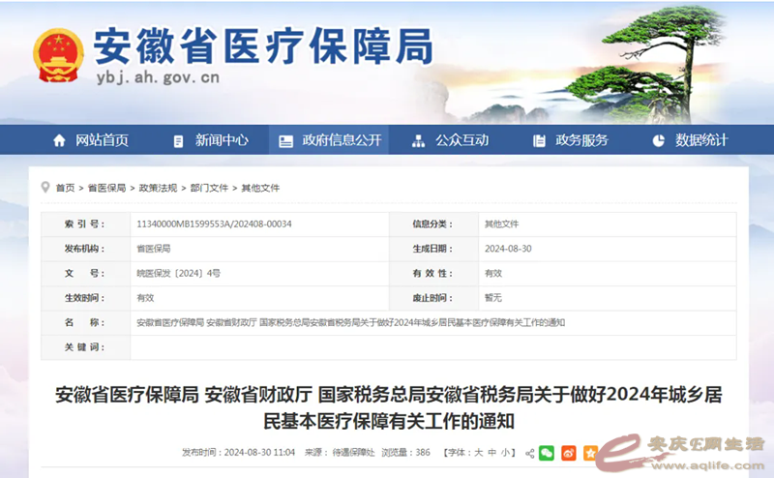
Task: Set font size to medium (中)
Action: (x=491, y=453)
